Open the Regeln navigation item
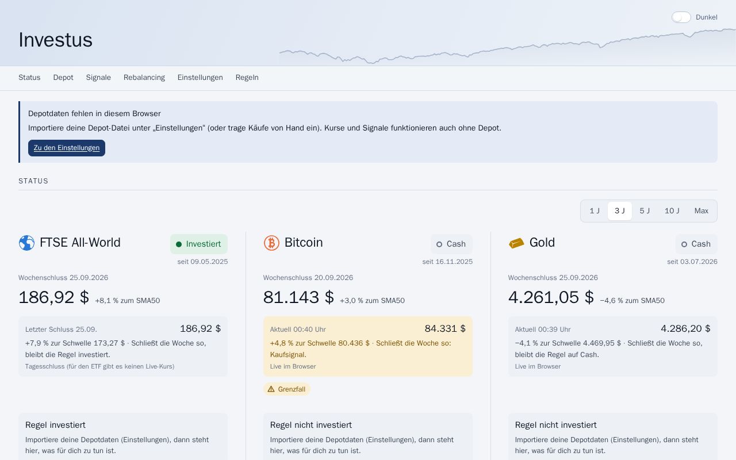Image resolution: width=736 pixels, height=460 pixels. click(247, 78)
